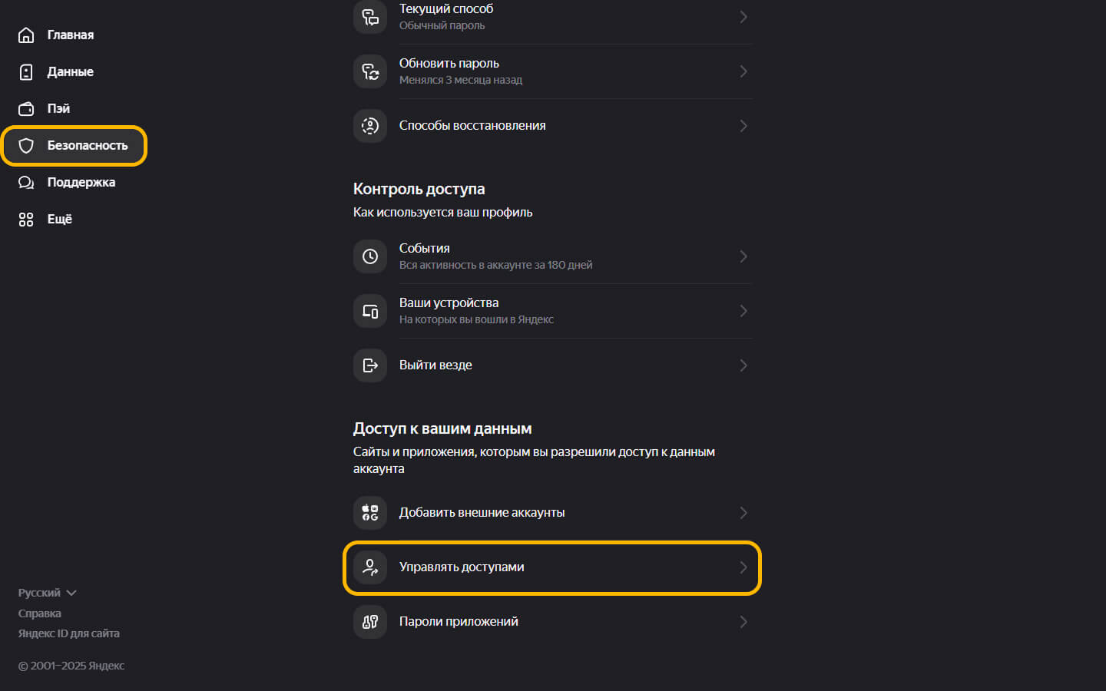Click the Управлять доступами person icon
This screenshot has height=691, width=1106.
tap(370, 567)
